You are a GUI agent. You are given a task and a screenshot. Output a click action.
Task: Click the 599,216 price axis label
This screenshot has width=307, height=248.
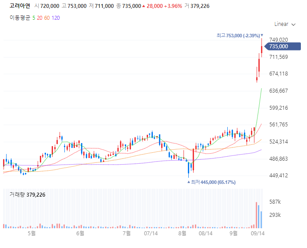(x=279, y=108)
